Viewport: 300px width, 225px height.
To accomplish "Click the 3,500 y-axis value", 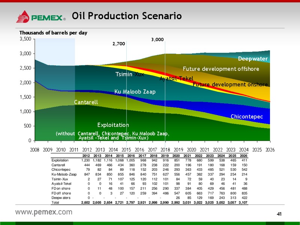I will 25,39.
